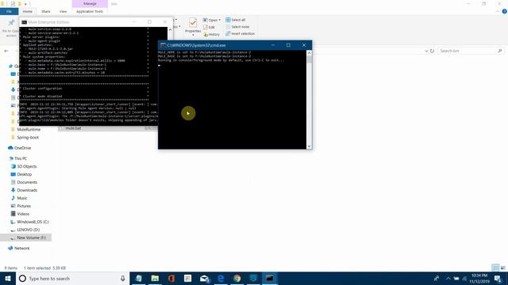Open Office app from the taskbar
Image resolution: width=508 pixels, height=285 pixels.
[x=171, y=278]
